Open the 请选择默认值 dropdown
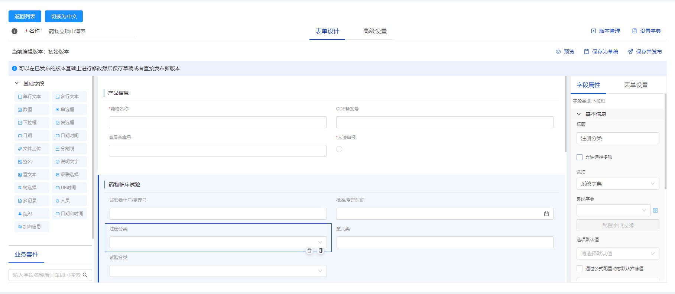Image resolution: width=675 pixels, height=294 pixels. tap(618, 253)
